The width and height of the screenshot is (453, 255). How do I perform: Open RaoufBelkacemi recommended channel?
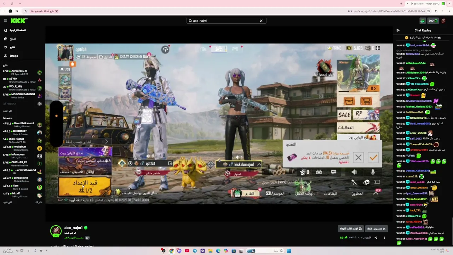pos(22,125)
